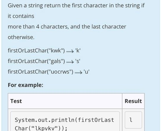Image resolution: width=161 pixels, height=131 pixels.
Task: Click the result box showing l
Action: [x=133, y=120]
